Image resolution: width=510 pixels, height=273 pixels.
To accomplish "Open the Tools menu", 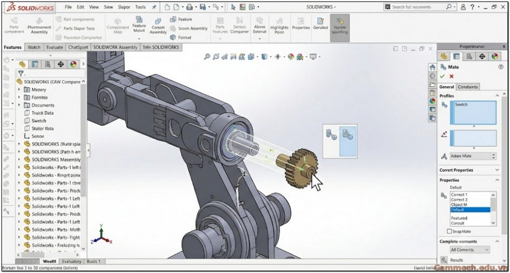I will (141, 7).
